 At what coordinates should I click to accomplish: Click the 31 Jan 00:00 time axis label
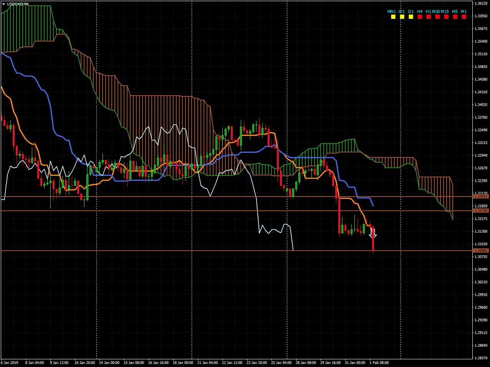click(355, 363)
